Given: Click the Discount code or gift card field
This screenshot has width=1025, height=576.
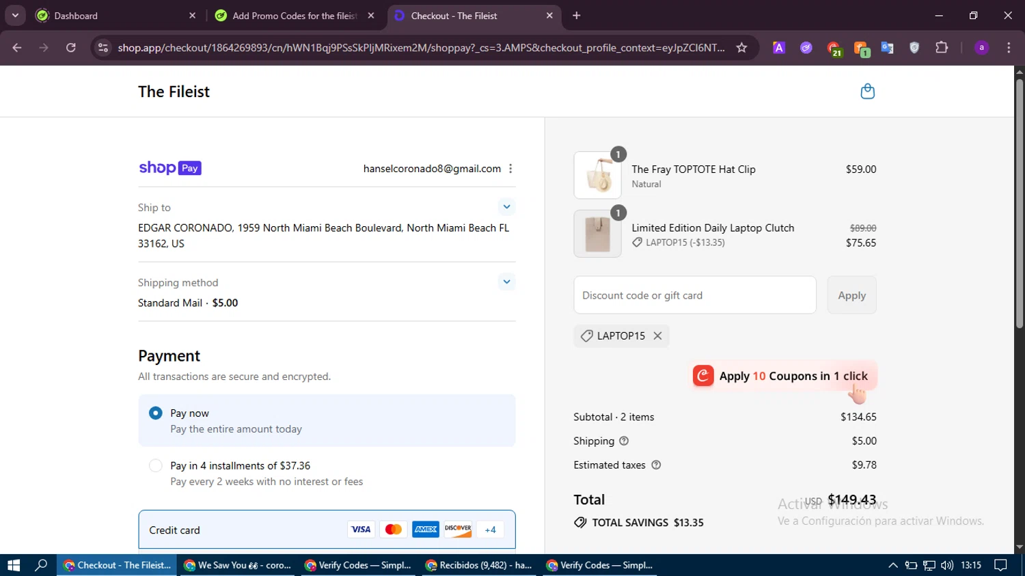Looking at the screenshot, I should pos(695,295).
